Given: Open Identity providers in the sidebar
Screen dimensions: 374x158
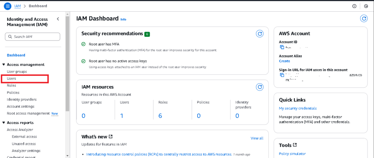Looking at the screenshot, I should click(x=22, y=99).
